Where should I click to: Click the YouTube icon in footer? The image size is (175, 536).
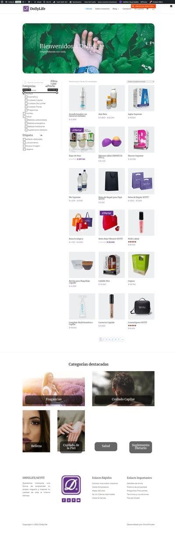point(78,500)
